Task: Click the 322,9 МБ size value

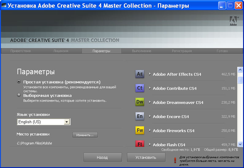Action: (x=228, y=116)
